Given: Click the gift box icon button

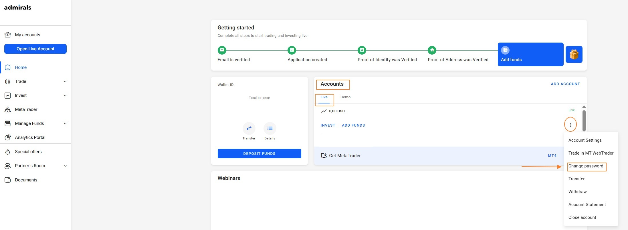Looking at the screenshot, I should tap(574, 54).
